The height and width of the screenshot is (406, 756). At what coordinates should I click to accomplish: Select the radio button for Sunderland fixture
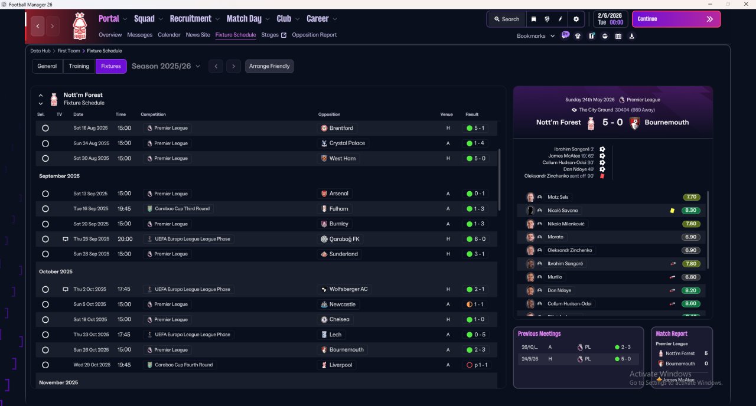(45, 254)
